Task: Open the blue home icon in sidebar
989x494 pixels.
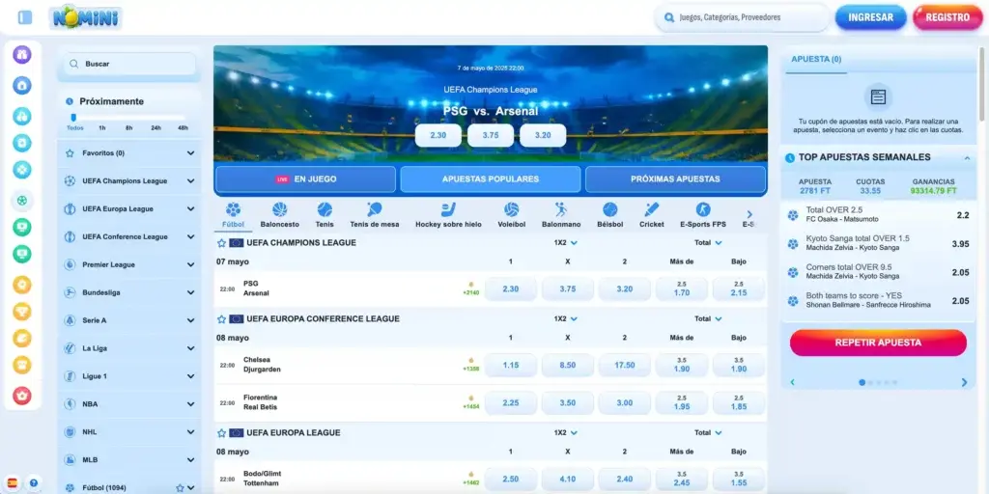Action: click(x=22, y=85)
